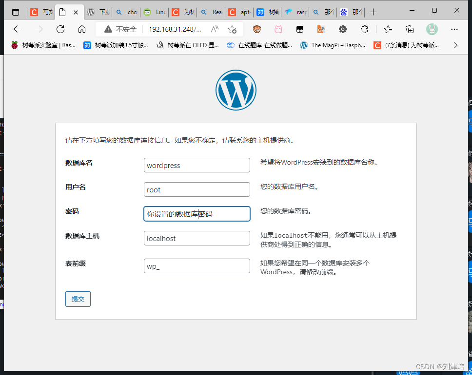This screenshot has height=375, width=472.
Task: Click the Home button in toolbar
Action: point(81,29)
